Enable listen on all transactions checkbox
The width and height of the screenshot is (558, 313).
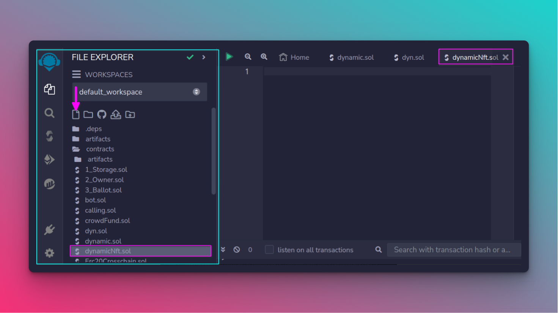(269, 249)
